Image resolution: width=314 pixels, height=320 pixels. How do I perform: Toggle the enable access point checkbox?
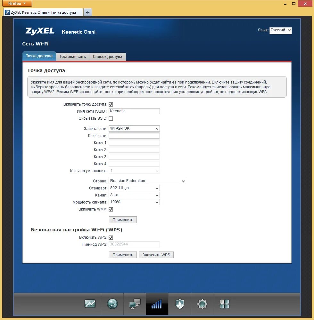(x=111, y=105)
